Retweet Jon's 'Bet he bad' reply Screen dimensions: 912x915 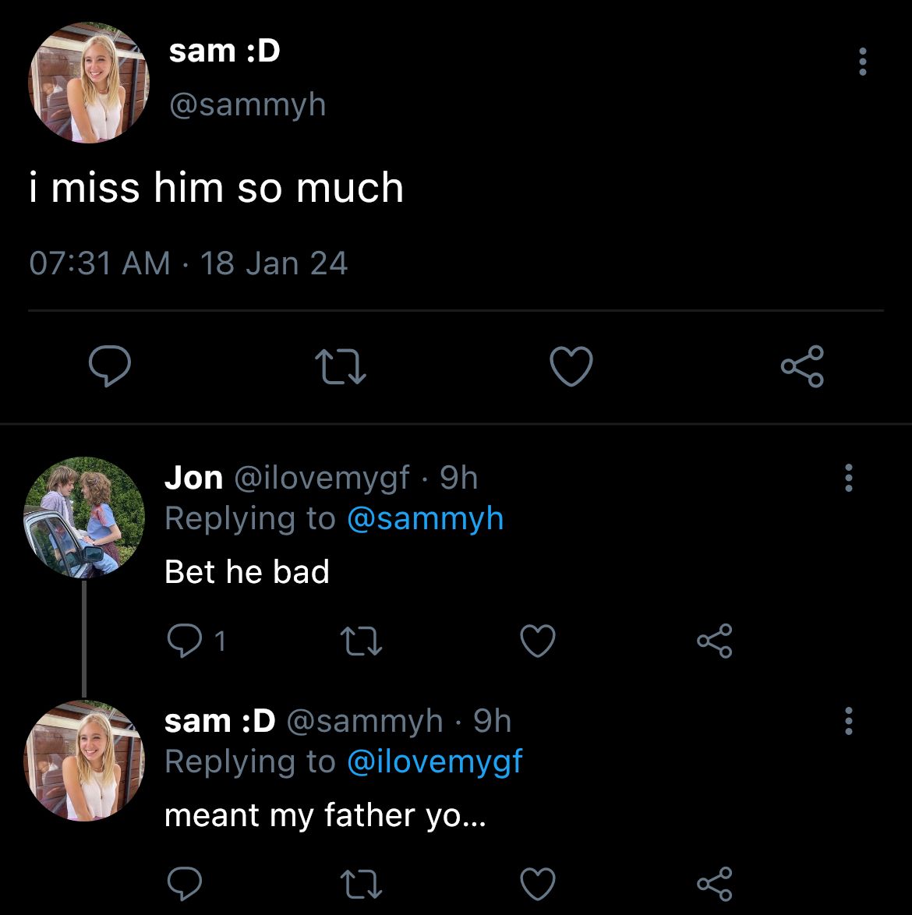coord(362,640)
